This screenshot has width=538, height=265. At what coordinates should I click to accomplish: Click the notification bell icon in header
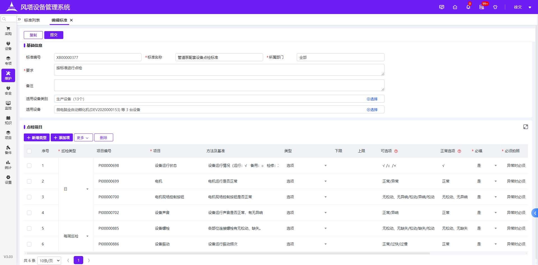click(468, 7)
